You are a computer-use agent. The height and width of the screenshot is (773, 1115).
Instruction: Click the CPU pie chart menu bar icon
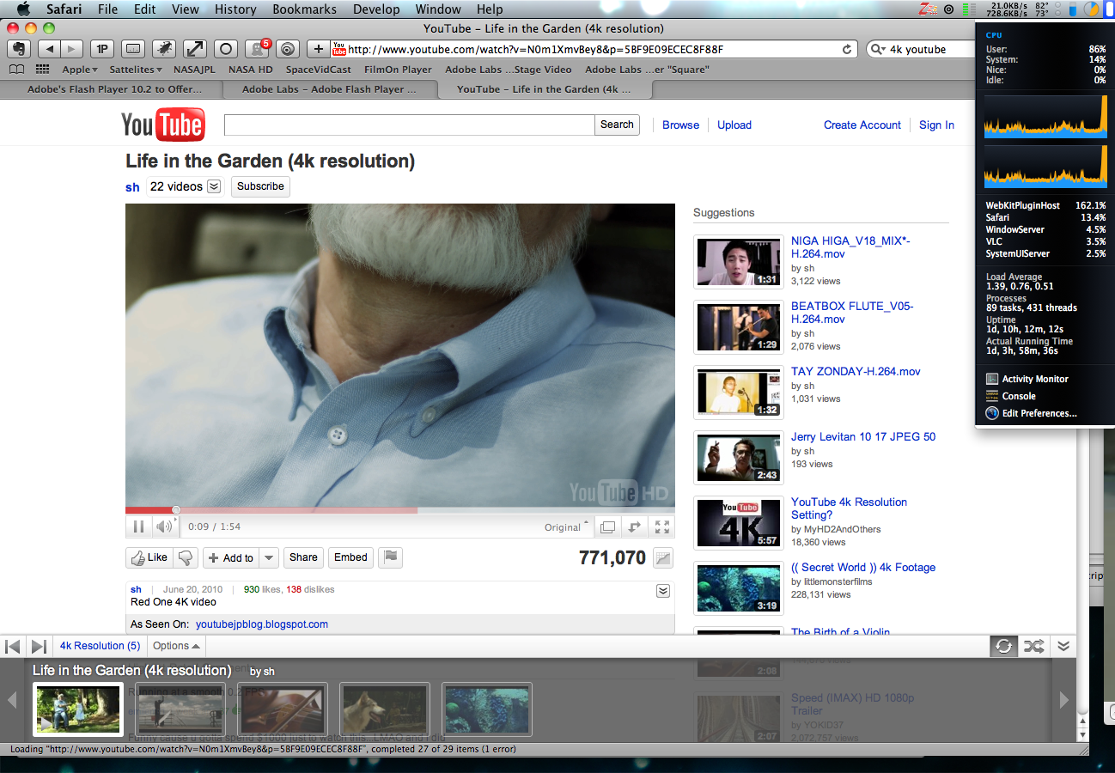pyautogui.click(x=1091, y=9)
